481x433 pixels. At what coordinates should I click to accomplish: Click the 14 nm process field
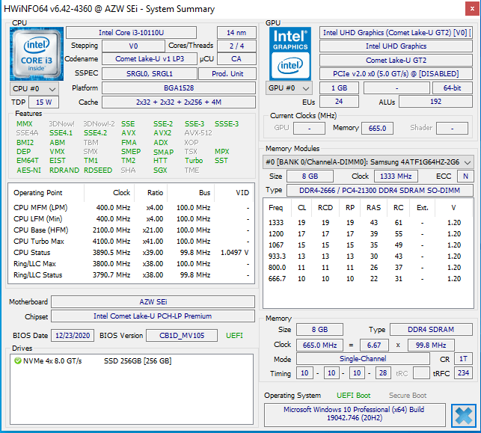pyautogui.click(x=236, y=32)
